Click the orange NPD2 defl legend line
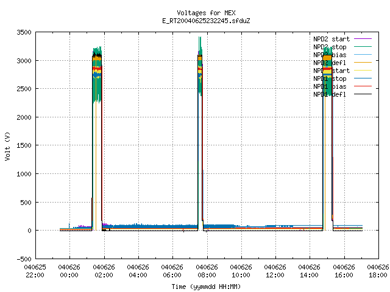 coord(363,62)
